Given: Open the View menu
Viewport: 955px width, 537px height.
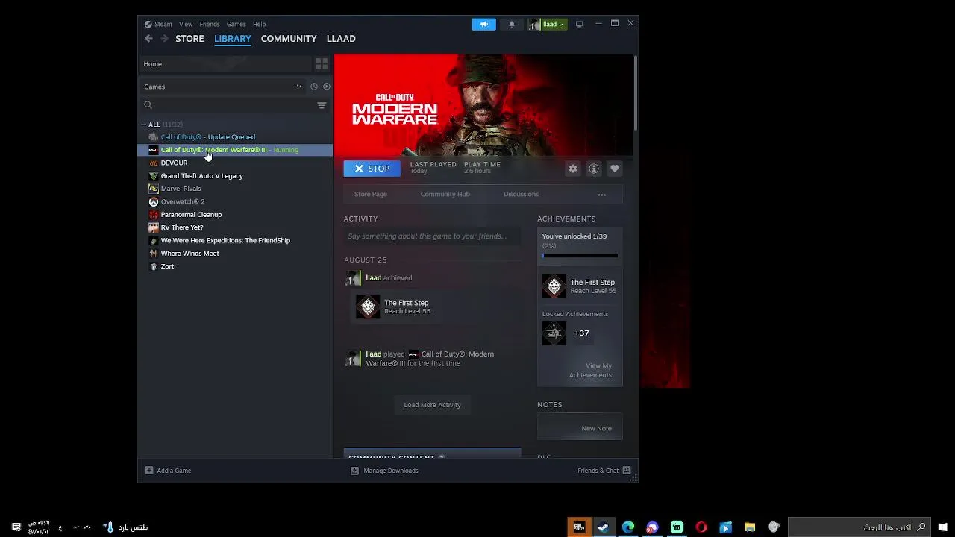Looking at the screenshot, I should 186,24.
